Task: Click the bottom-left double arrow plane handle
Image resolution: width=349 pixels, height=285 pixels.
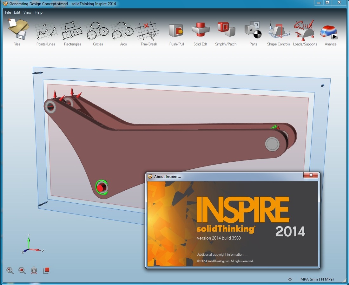Action: point(43,204)
